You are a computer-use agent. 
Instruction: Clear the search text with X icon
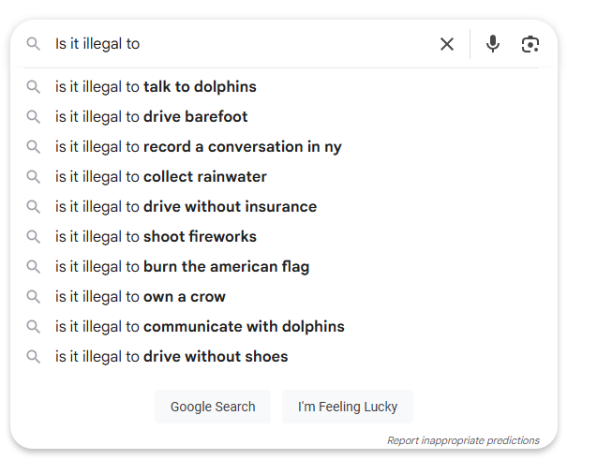click(x=447, y=44)
